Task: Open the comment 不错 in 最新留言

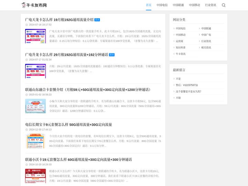Action: [x=178, y=98]
